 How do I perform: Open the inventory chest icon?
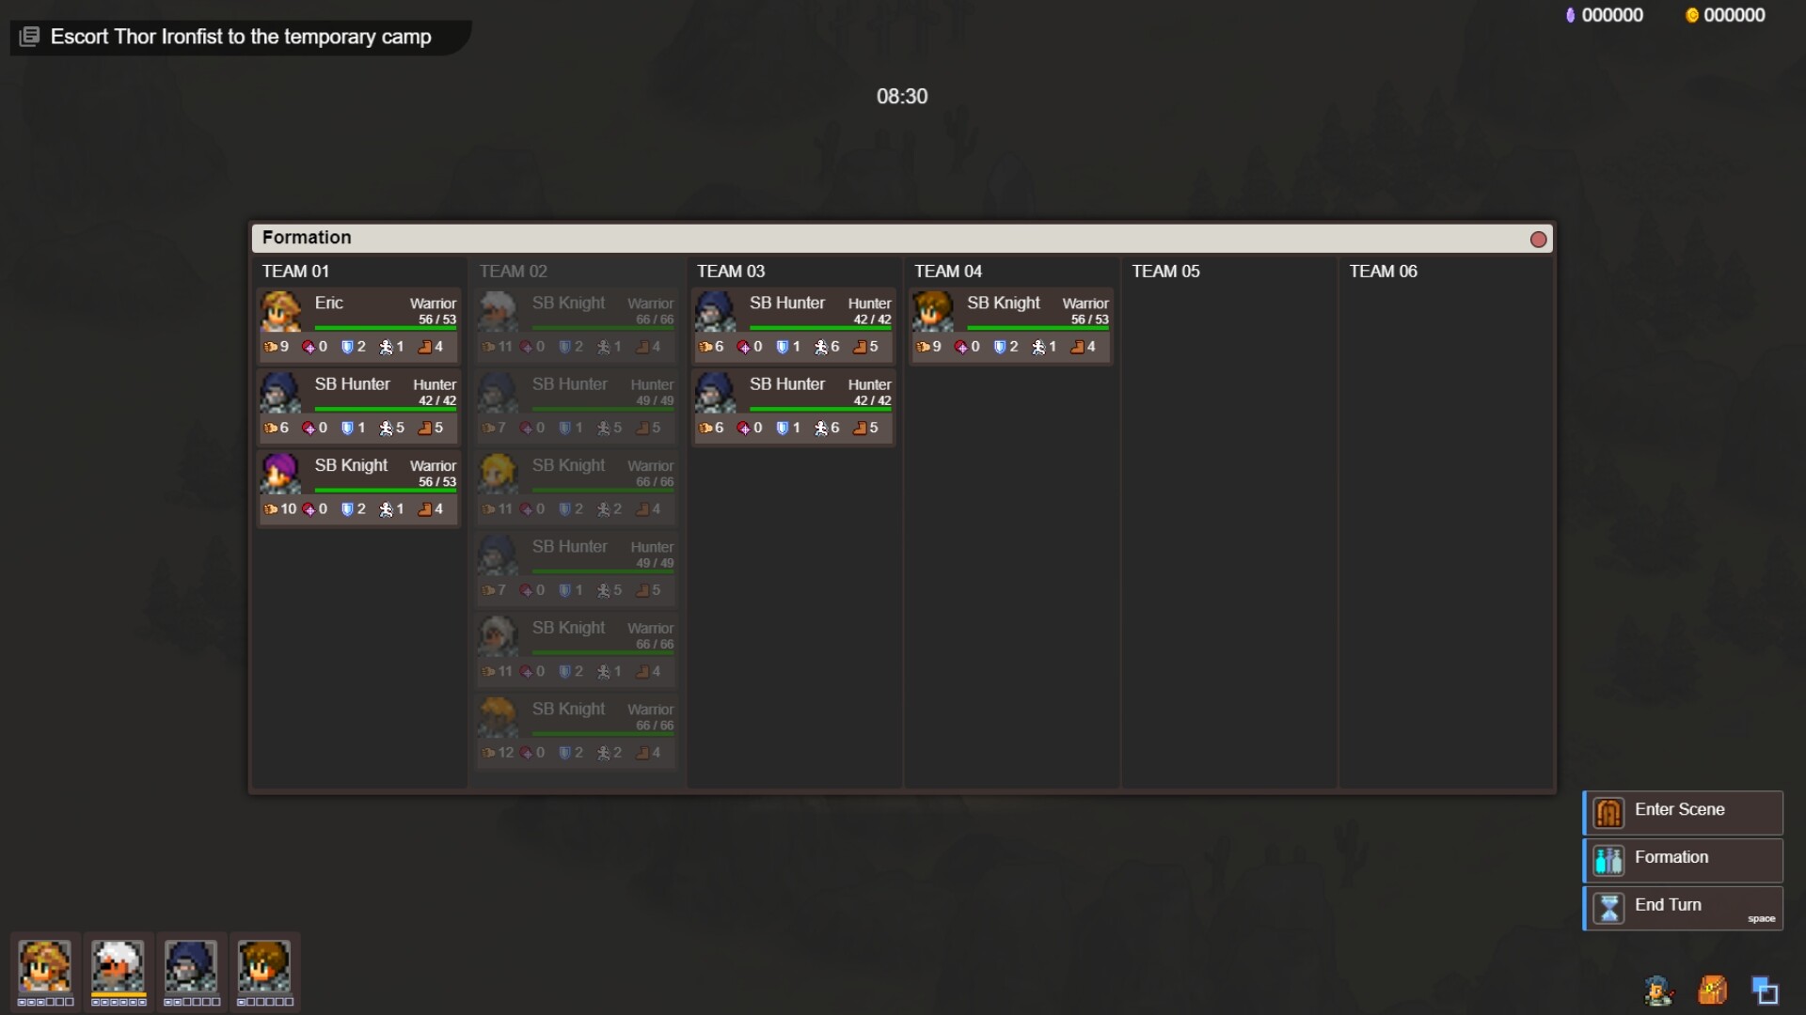(1712, 990)
